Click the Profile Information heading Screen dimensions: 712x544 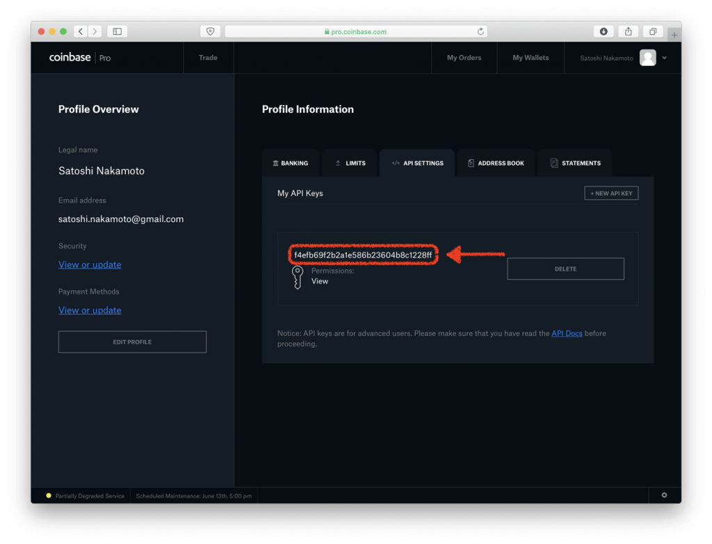point(308,109)
